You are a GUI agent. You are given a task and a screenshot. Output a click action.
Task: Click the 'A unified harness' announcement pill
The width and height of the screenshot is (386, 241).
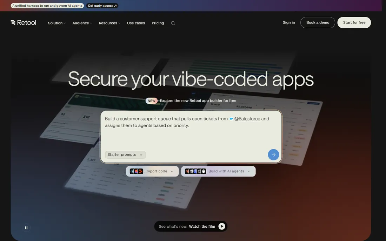pos(47,6)
